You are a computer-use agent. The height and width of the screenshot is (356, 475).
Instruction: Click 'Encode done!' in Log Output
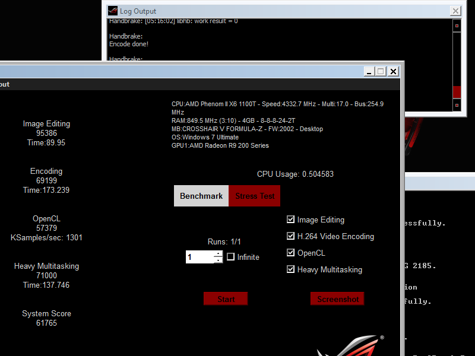tap(129, 44)
